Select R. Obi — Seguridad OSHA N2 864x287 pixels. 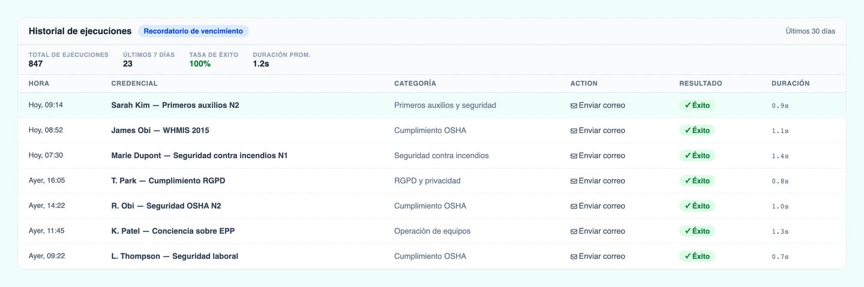(166, 206)
